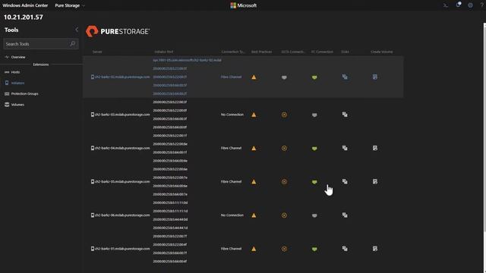486x273 pixels.
Task: Sort by Initiator Port column header
Action: click(x=164, y=52)
